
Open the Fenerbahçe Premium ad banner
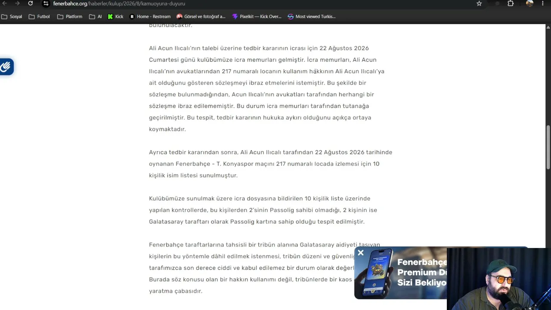400,273
